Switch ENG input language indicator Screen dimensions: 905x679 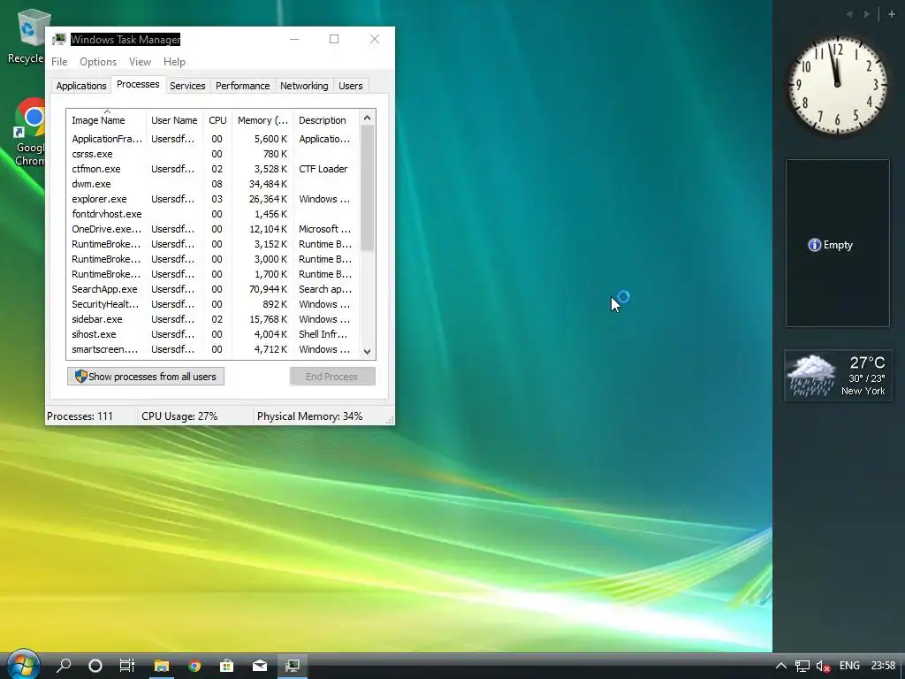849,666
